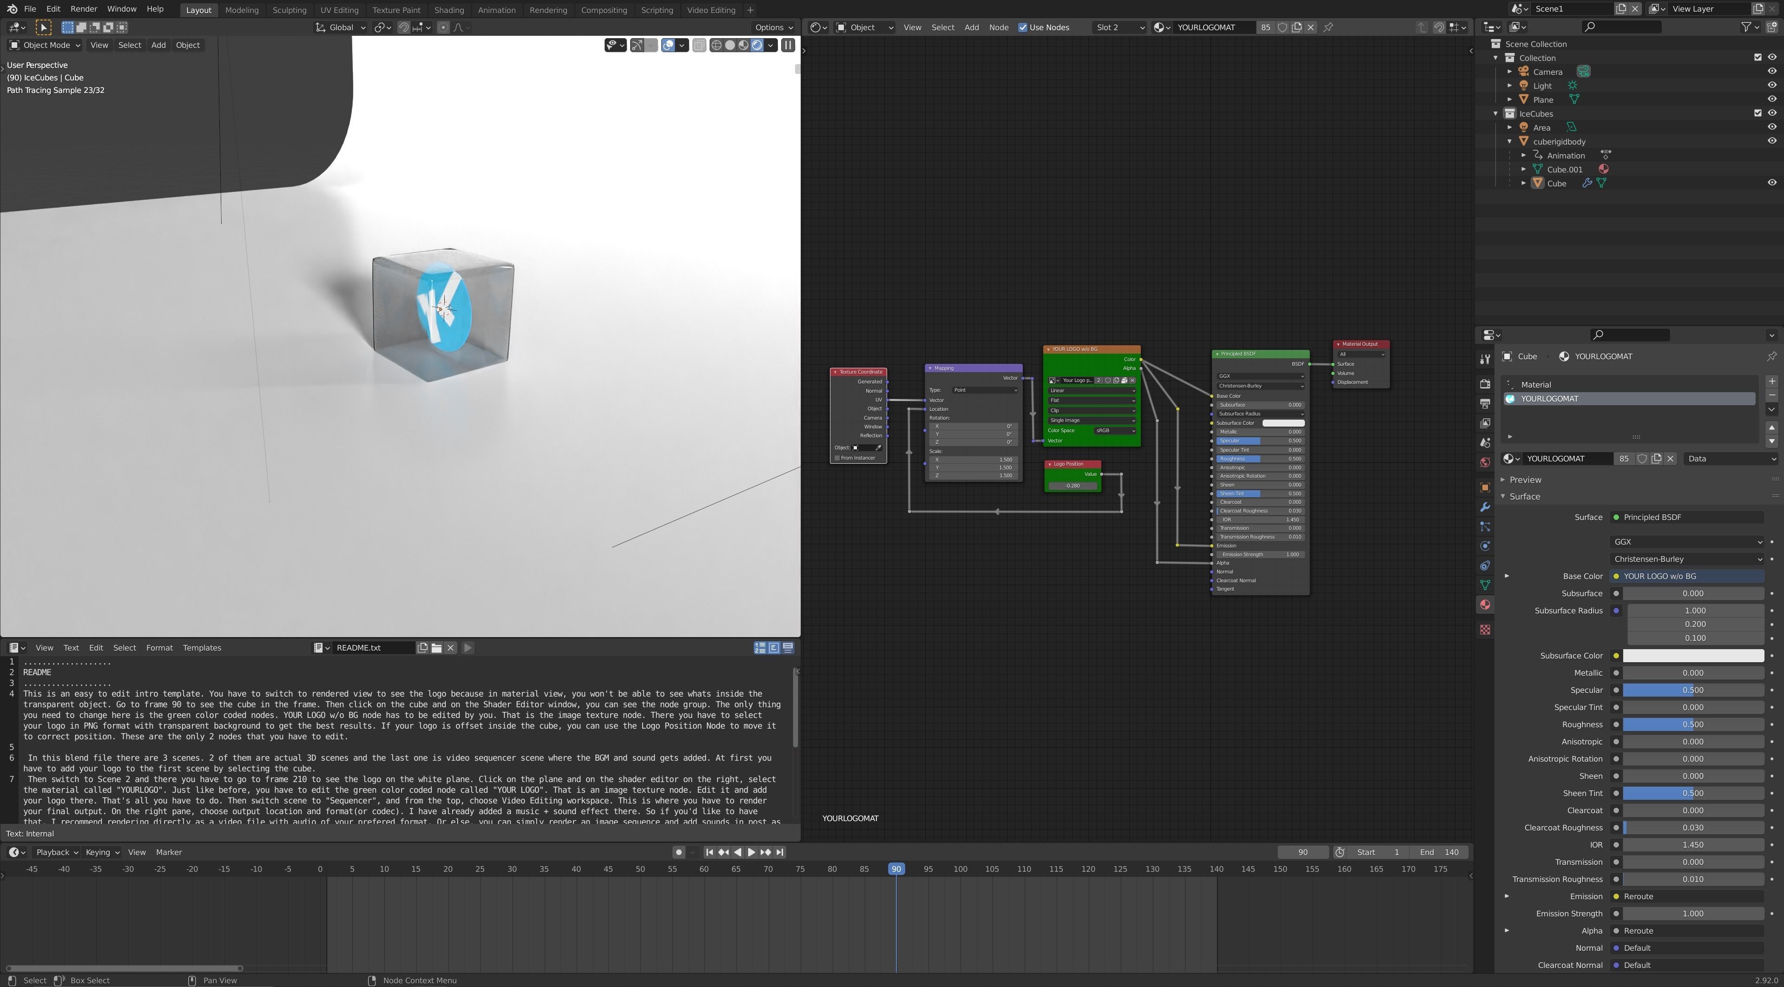Exclude the IceCubes collection via its checkbox

click(1758, 113)
